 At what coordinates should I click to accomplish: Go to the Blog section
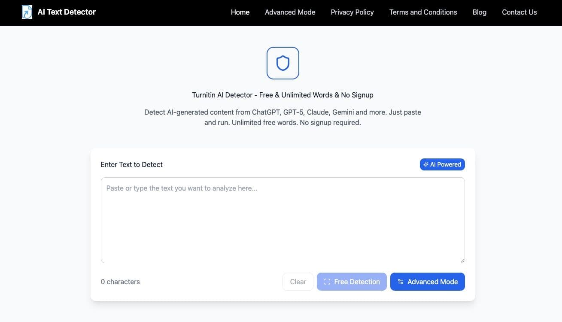tap(479, 12)
